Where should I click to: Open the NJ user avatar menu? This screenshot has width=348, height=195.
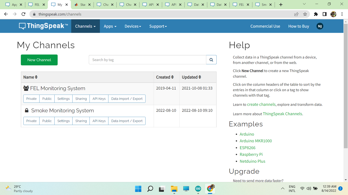[x=320, y=26]
